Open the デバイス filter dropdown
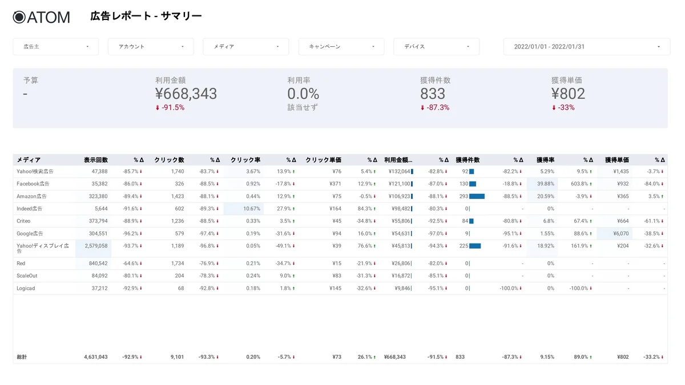 click(x=436, y=47)
